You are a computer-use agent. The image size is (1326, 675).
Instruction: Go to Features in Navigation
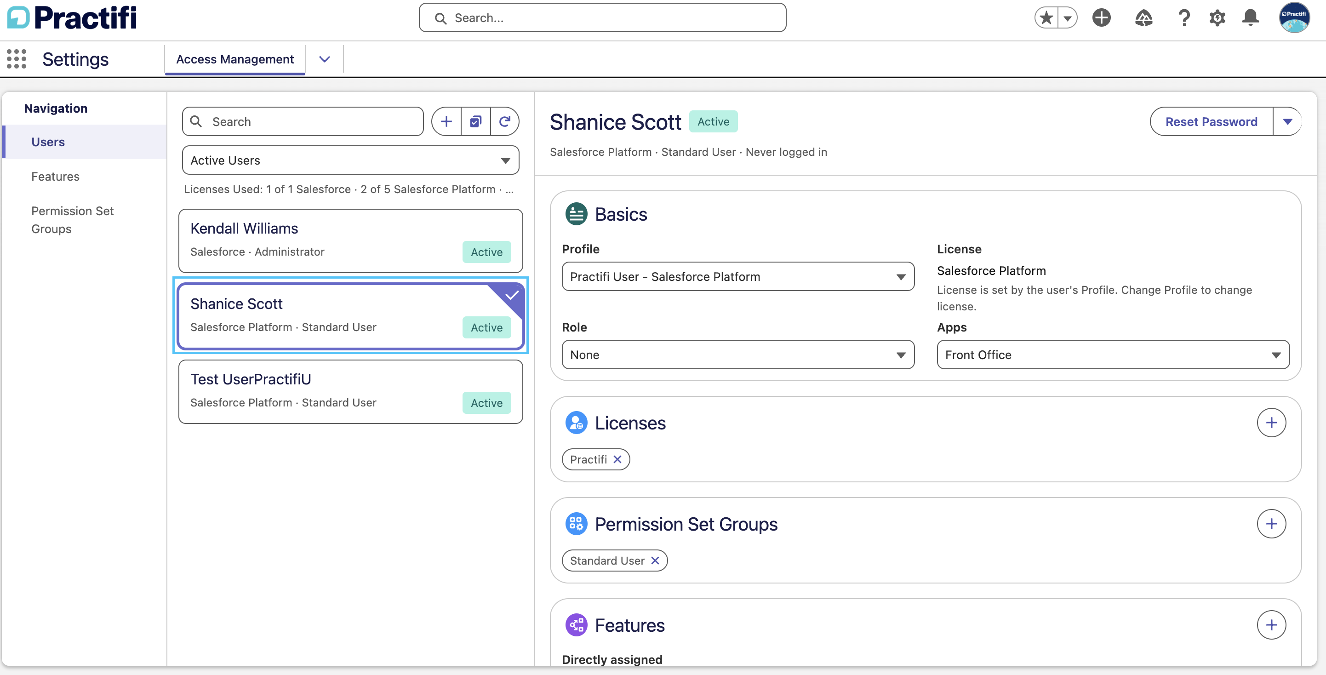pos(55,177)
